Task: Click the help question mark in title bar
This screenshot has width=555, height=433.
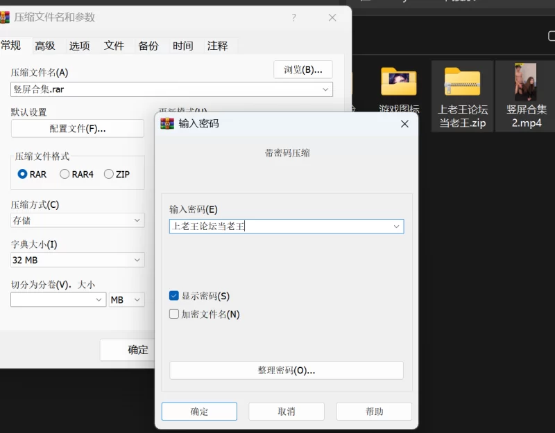Action: tap(296, 17)
